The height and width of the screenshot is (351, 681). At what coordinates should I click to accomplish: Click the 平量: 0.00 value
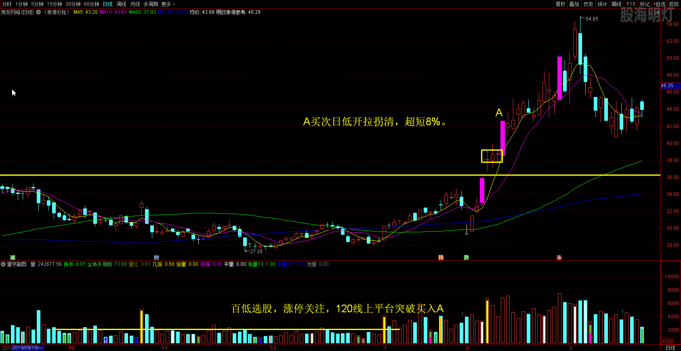(x=235, y=264)
